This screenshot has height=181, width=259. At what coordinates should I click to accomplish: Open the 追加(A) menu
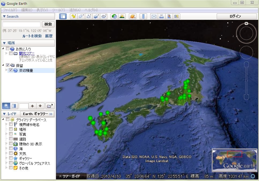click(x=75, y=10)
